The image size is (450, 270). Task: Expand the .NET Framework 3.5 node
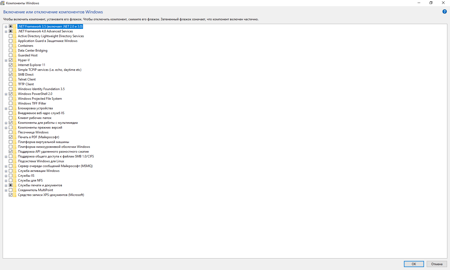point(6,27)
